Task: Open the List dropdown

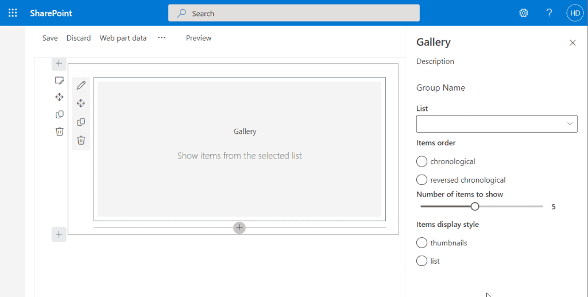Action: pyautogui.click(x=497, y=124)
